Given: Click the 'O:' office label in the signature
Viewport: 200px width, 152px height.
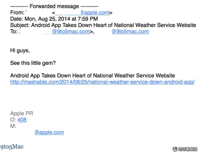Looking at the screenshot, I should [13, 120].
